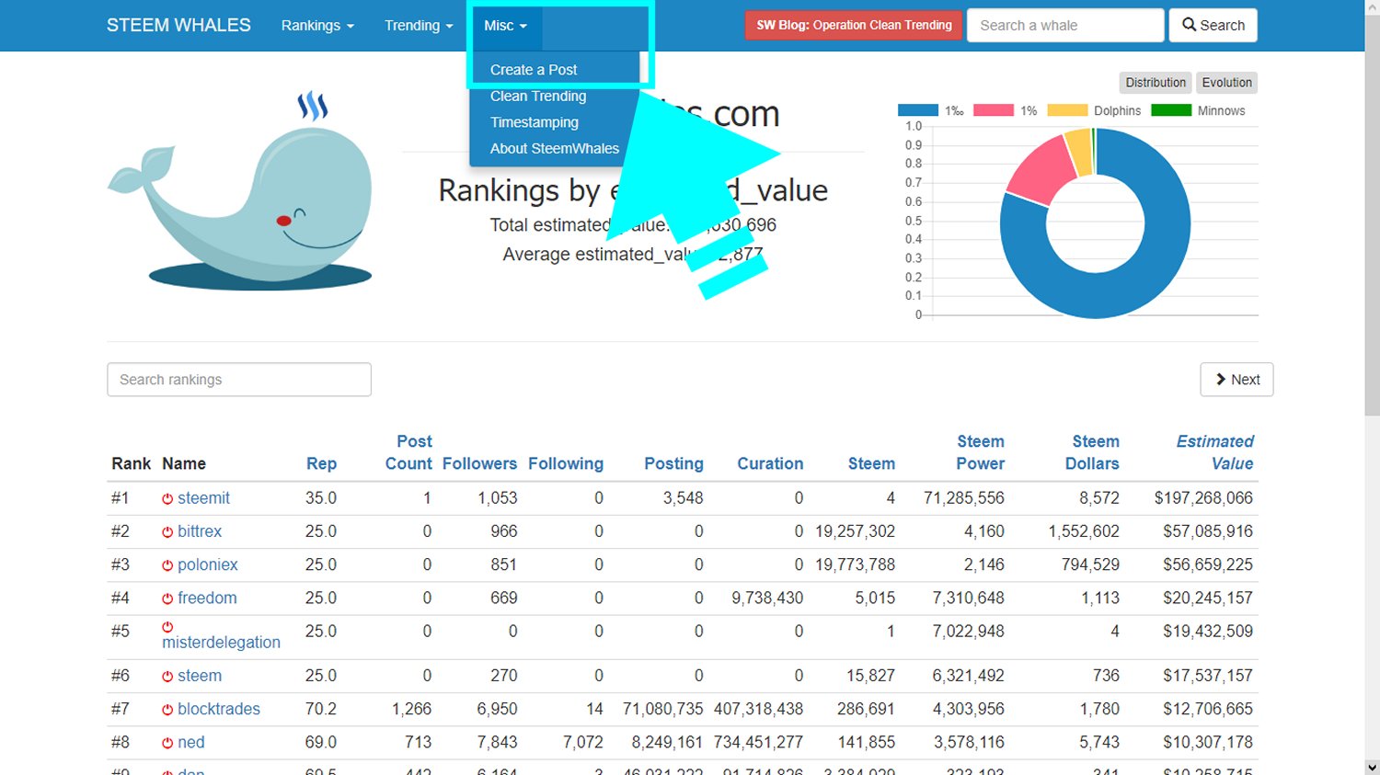The image size is (1380, 775).
Task: Click the 70.2 reputation value
Action: coord(321,709)
